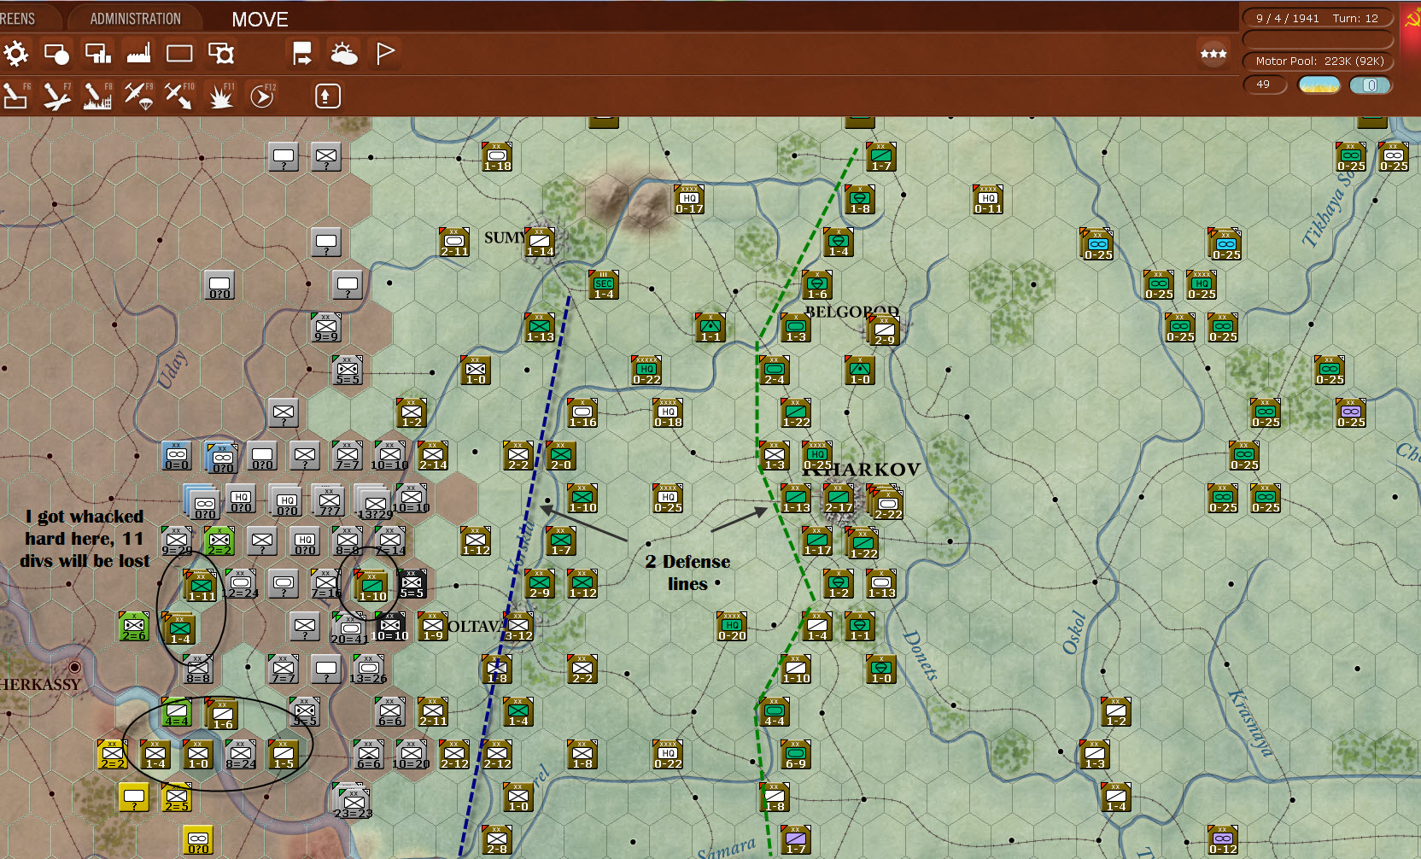The height and width of the screenshot is (859, 1421).
Task: Select the 2-14 Soviet unit
Action: (433, 456)
